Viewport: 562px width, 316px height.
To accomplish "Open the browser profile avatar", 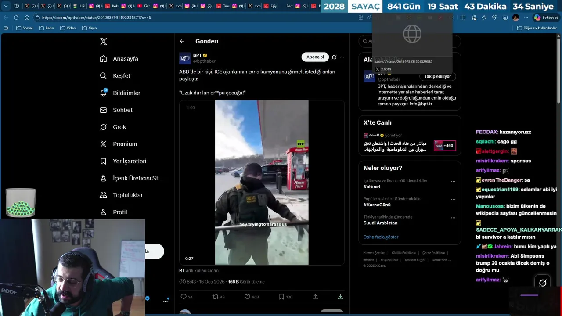I will click(515, 18).
